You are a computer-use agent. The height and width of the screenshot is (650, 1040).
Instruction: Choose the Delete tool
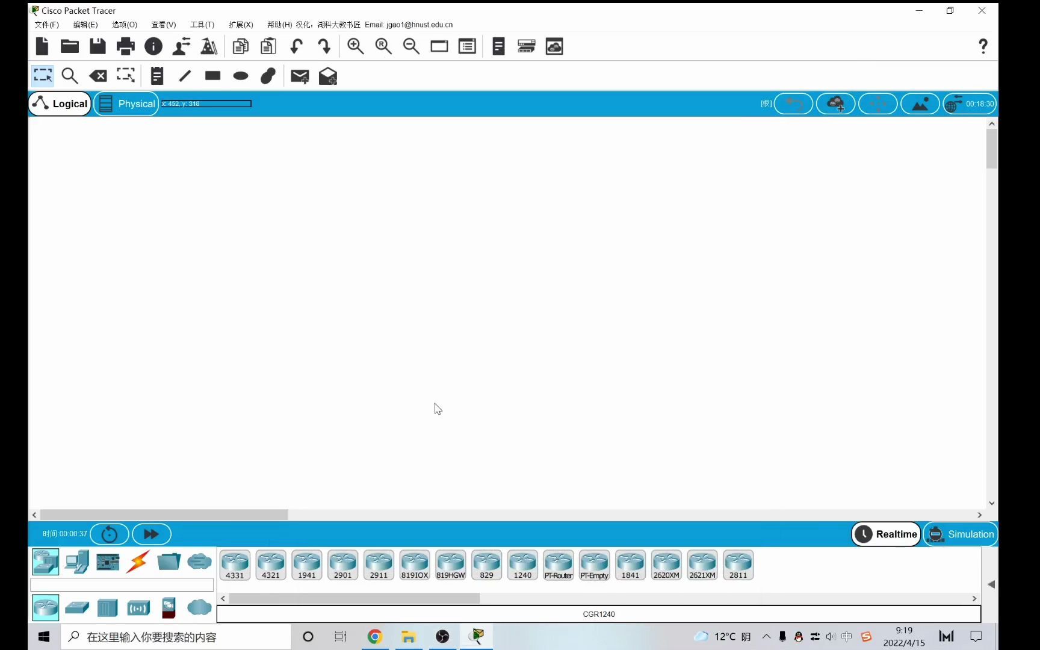click(98, 75)
